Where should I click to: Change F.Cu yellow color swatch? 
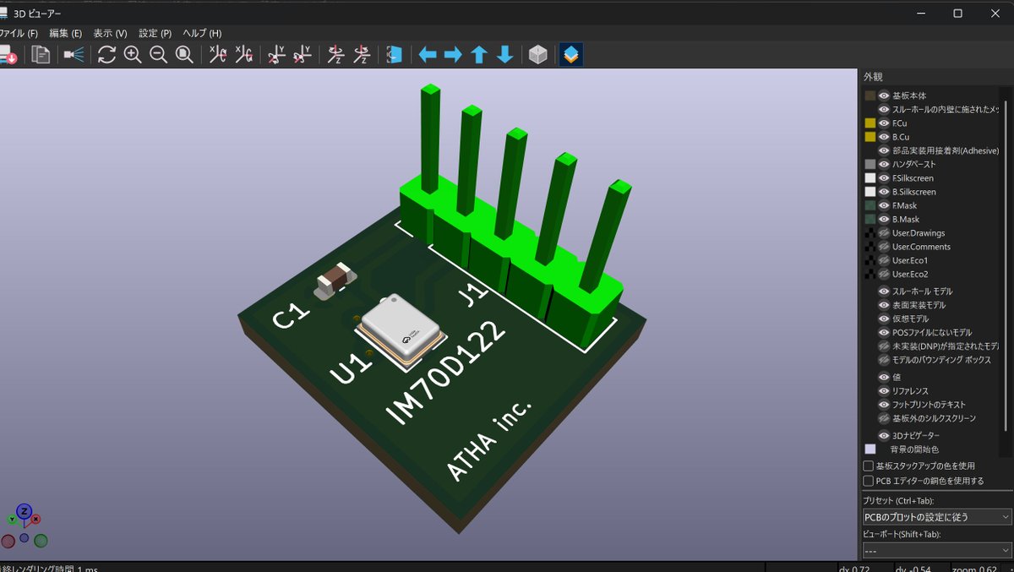coord(870,123)
